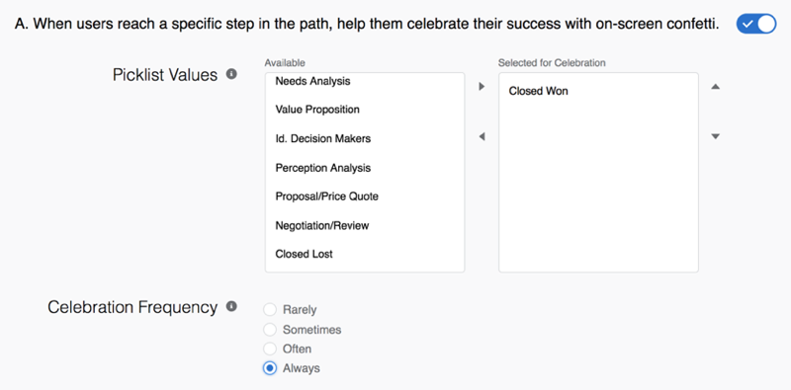Toggle the on-screen confetti celebration switch
Viewport: 791px width, 390px height.
click(755, 24)
